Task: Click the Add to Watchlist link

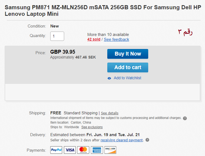Action: click(127, 78)
